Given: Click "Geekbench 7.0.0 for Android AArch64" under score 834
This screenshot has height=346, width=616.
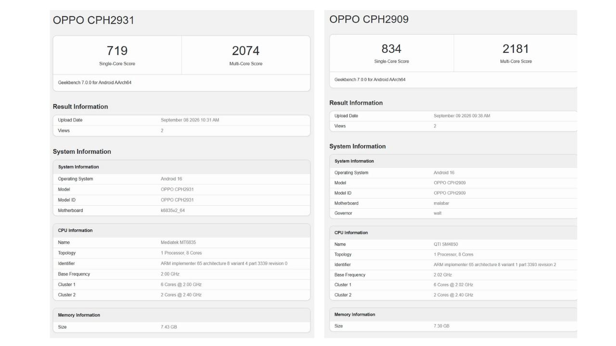Looking at the screenshot, I should pos(370,79).
